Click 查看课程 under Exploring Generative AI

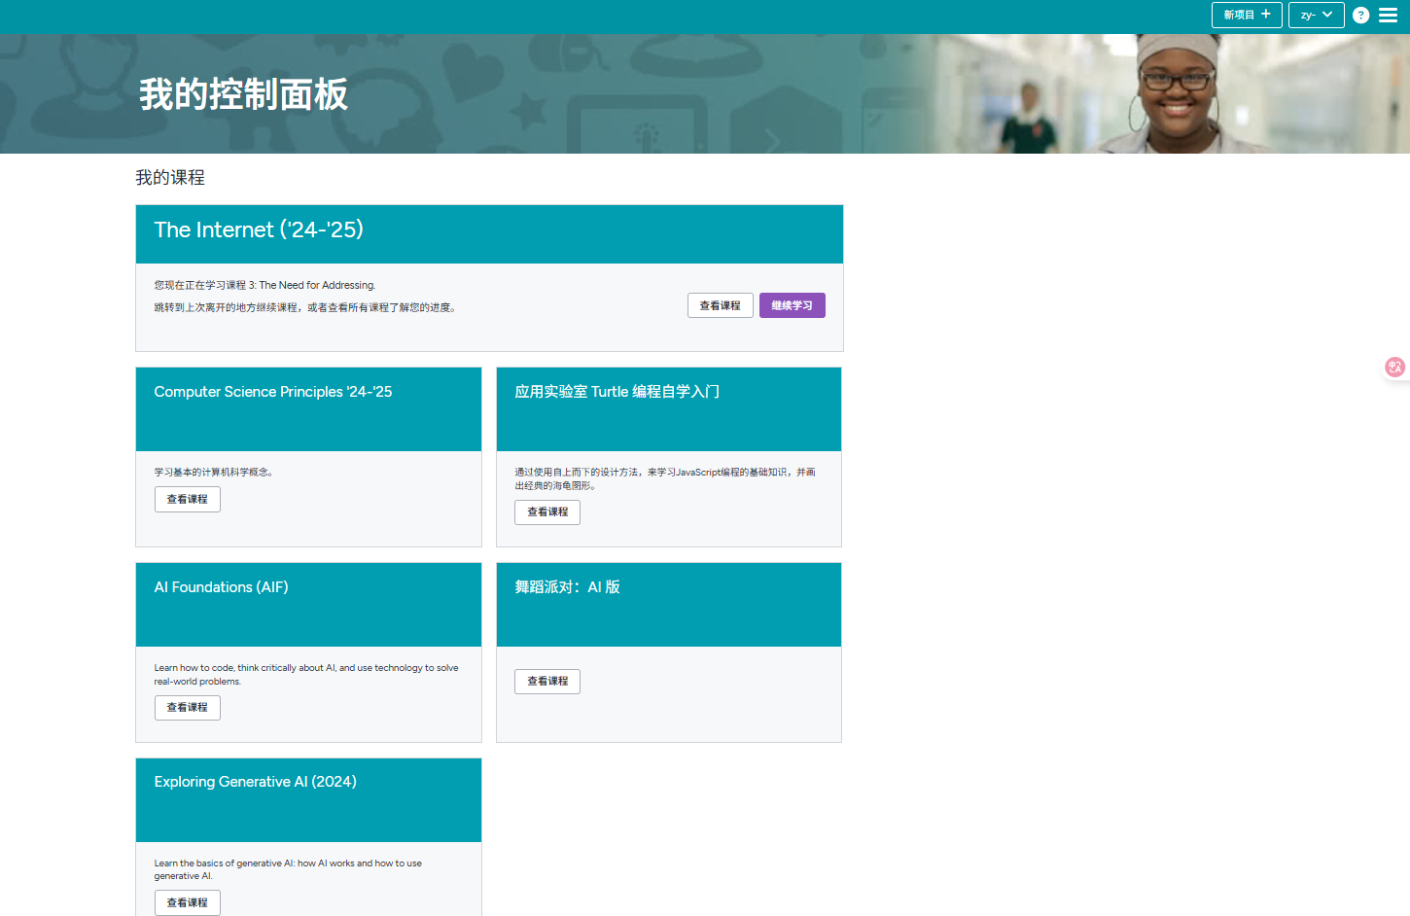188,902
